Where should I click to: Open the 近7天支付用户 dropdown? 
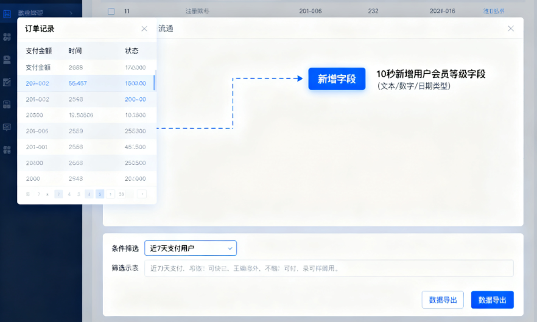[191, 248]
